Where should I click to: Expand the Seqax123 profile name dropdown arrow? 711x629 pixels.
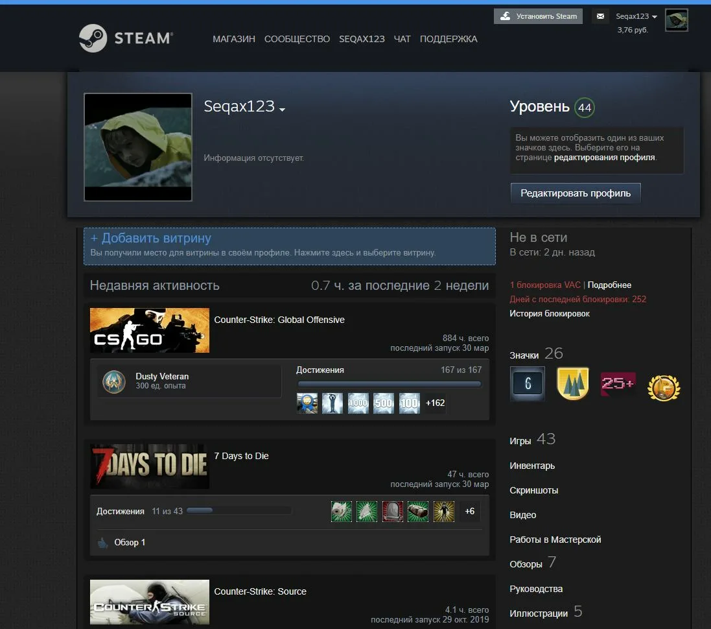[283, 110]
